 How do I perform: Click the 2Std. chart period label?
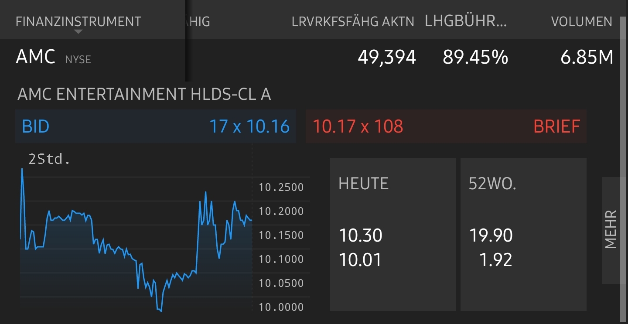49,160
